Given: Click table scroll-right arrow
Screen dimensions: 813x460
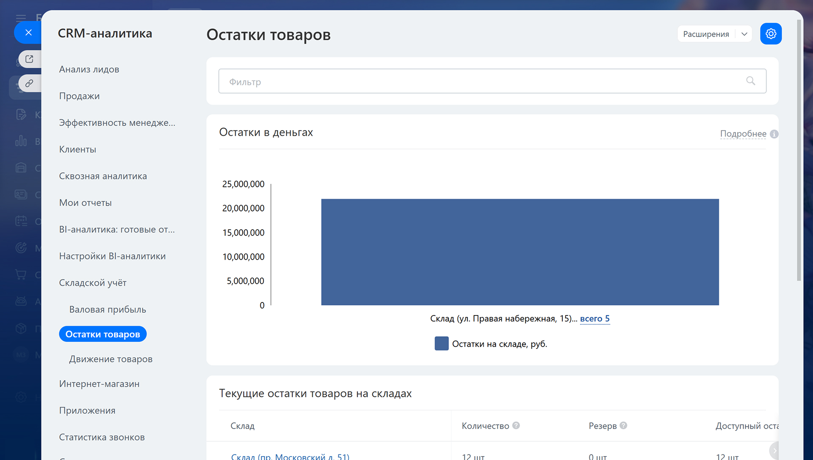Looking at the screenshot, I should [774, 450].
